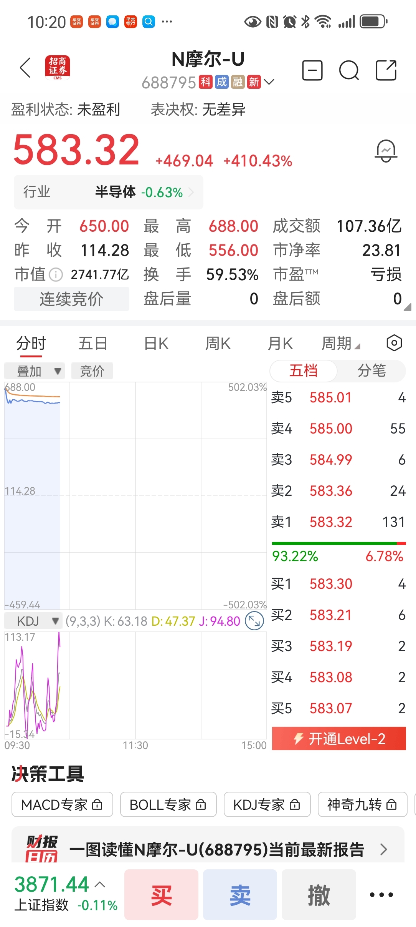Open the 财报日历 logo
The width and height of the screenshot is (416, 927).
(42, 849)
